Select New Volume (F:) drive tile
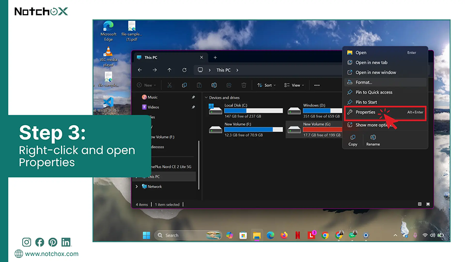465x262 pixels. (x=246, y=130)
